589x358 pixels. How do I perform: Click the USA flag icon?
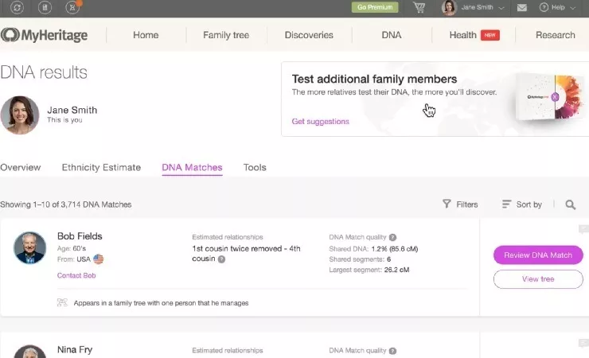(x=99, y=259)
